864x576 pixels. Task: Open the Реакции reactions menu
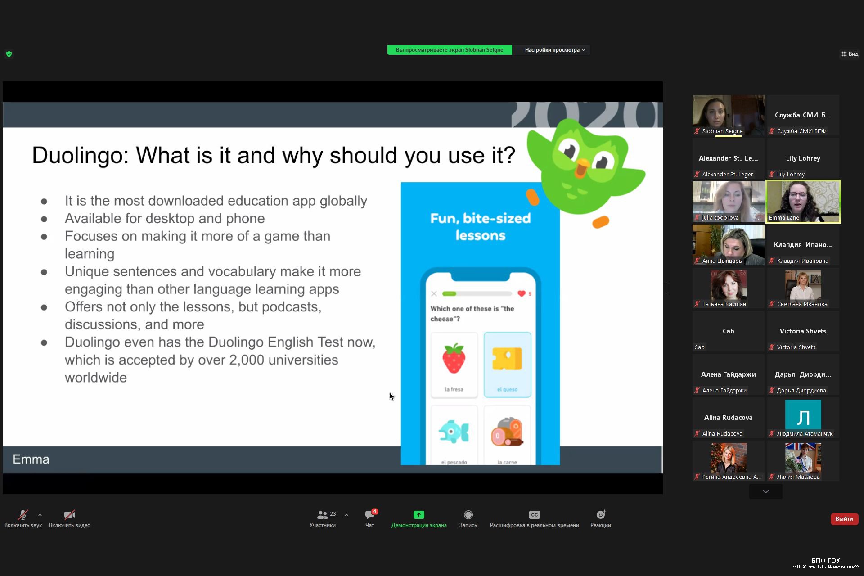pos(601,519)
